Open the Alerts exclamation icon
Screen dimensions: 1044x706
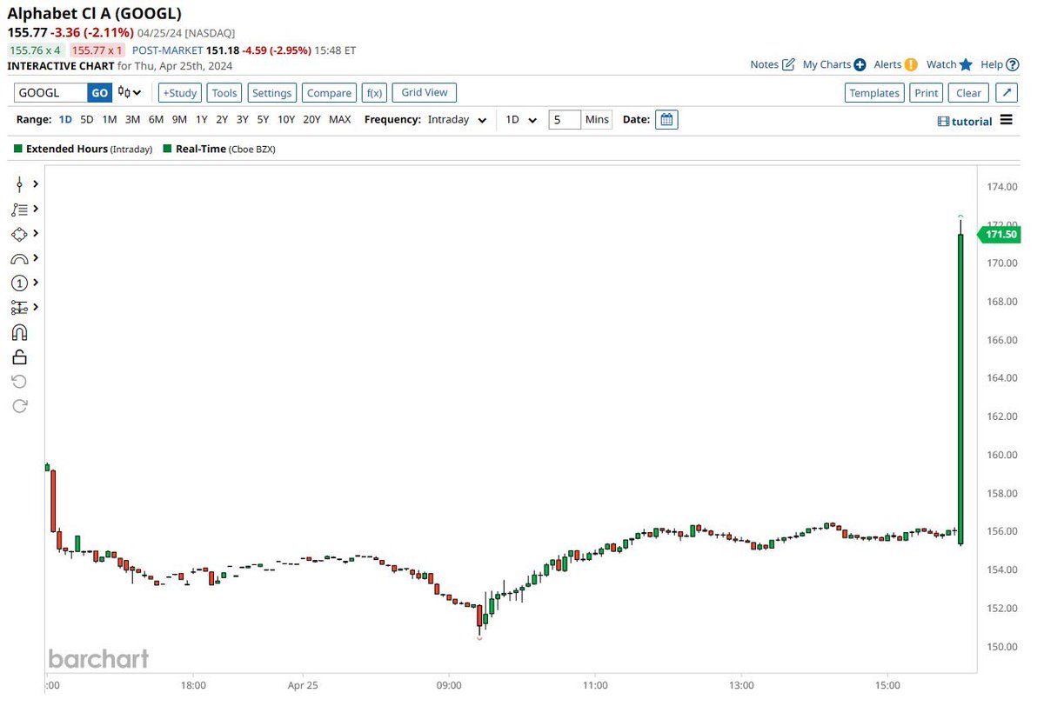pos(911,64)
